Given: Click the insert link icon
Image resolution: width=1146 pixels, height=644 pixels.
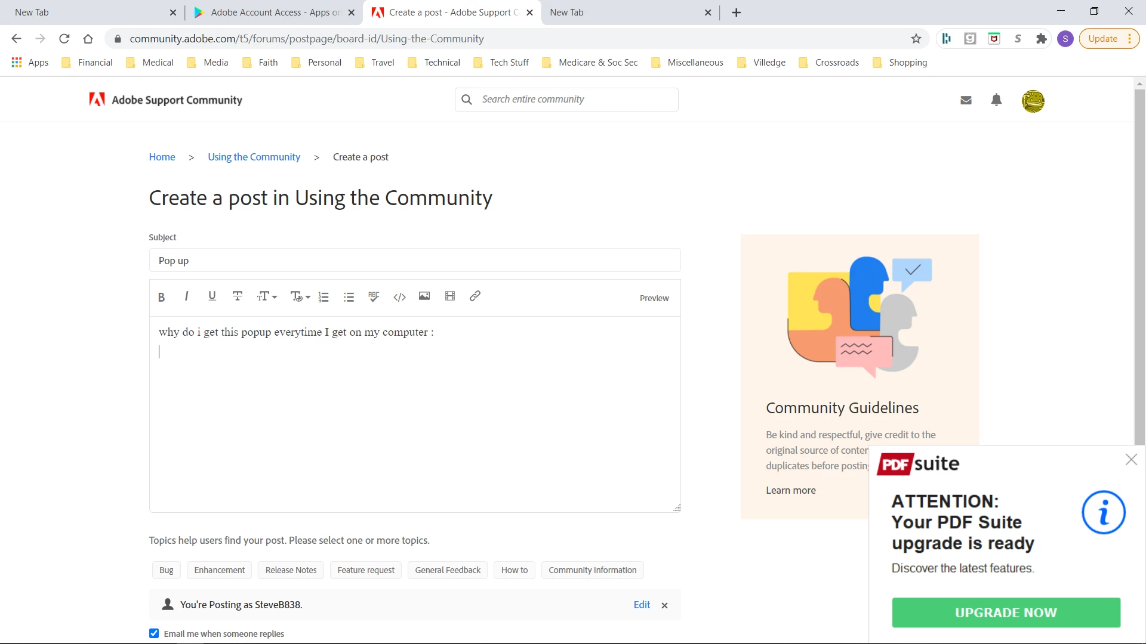Looking at the screenshot, I should tap(475, 296).
